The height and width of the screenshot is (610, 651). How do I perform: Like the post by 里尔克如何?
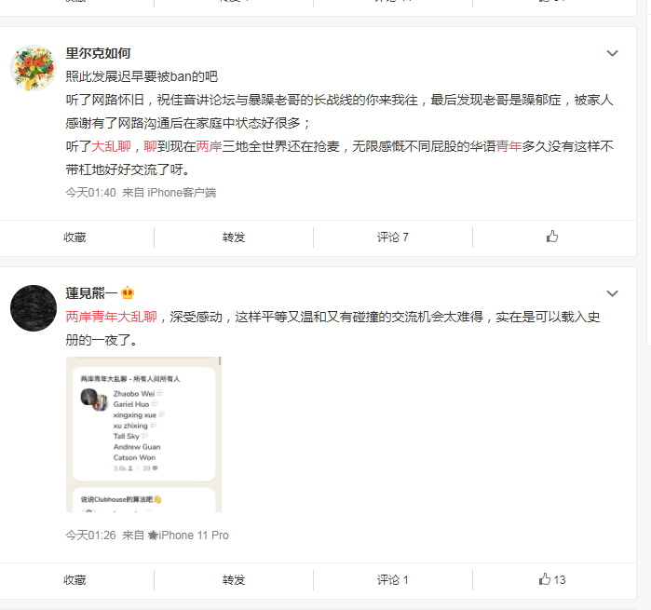click(x=551, y=237)
